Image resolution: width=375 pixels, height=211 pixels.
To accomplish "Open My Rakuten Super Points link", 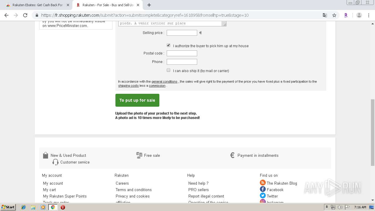I will click(x=65, y=196).
